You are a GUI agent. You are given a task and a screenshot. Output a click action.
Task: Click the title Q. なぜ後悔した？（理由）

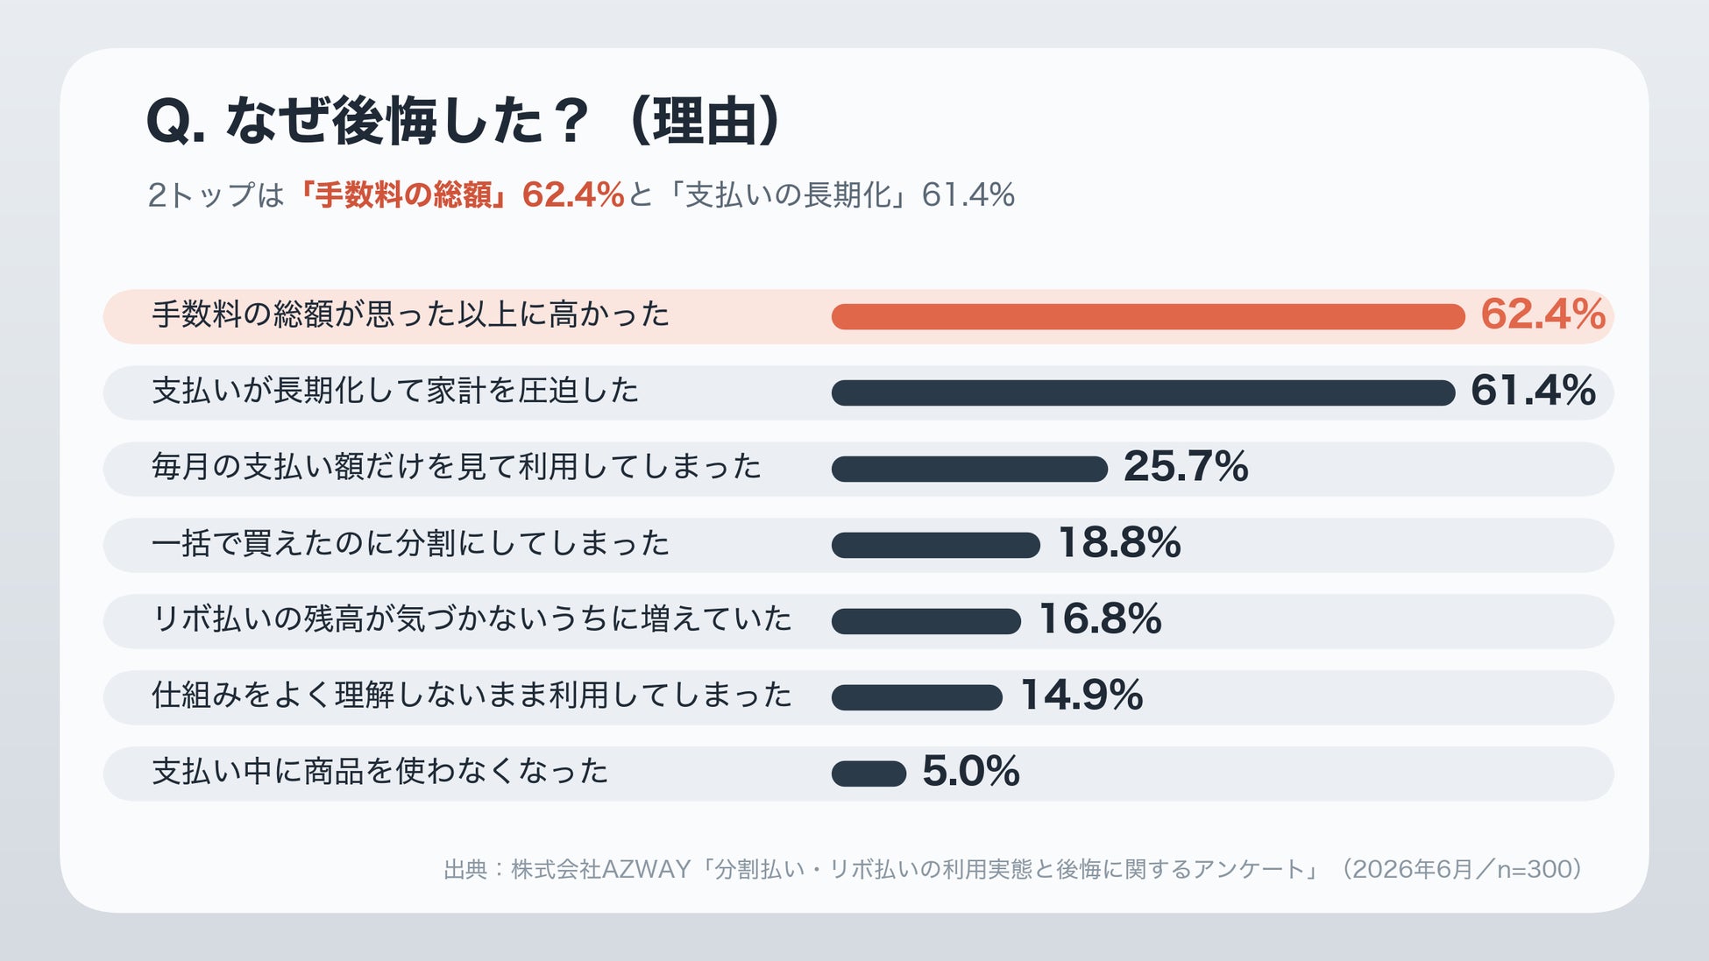click(463, 121)
